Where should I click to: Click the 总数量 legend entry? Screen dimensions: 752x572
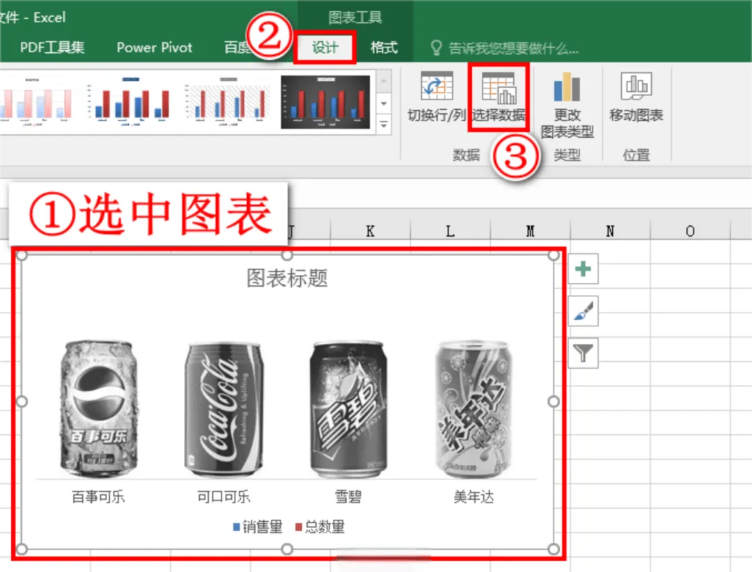click(x=320, y=527)
